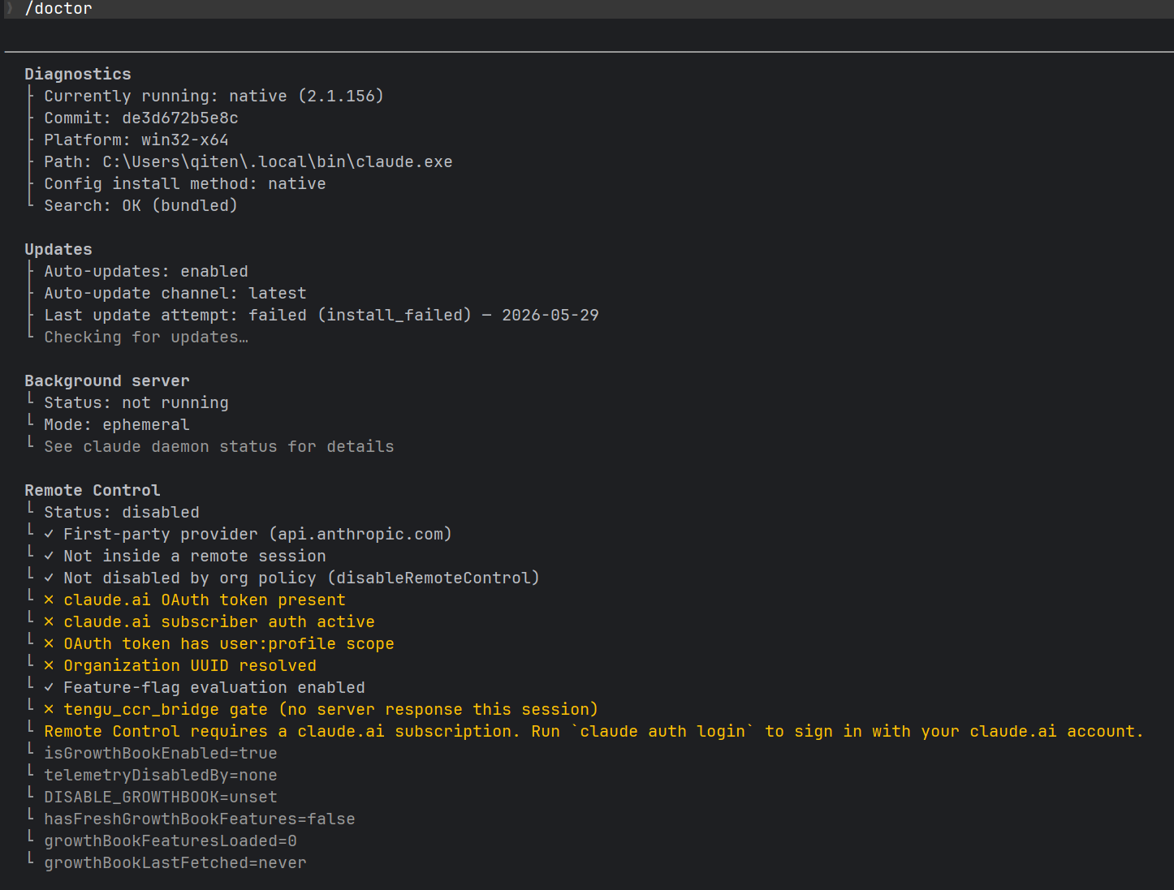Select the 'Last update attempt: failed' line
Screen dimensions: 1174x890
[322, 316]
